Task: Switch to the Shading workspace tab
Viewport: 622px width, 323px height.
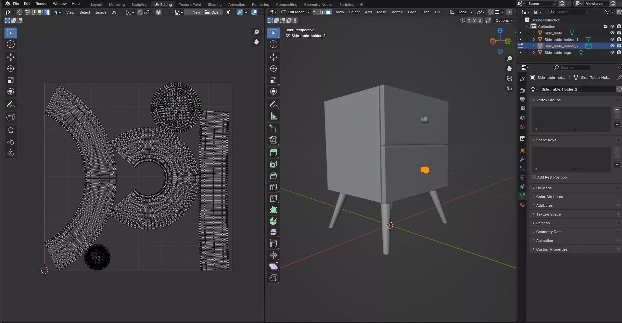Action: 215,5
